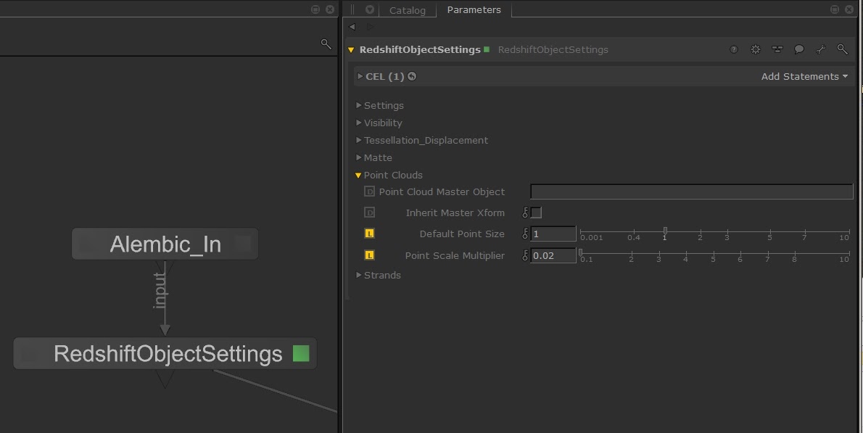Click the search icon in node graph
This screenshot has width=863, height=433.
pyautogui.click(x=326, y=44)
